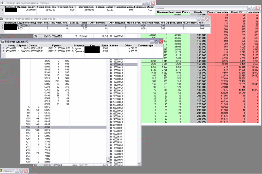Image resolution: width=262 pixels, height=174 pixels.
Task: Click price 5 845 in the order book
Action: click(47, 81)
